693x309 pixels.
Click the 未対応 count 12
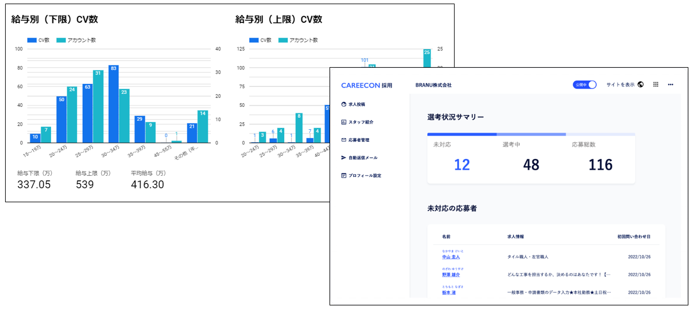tap(462, 165)
